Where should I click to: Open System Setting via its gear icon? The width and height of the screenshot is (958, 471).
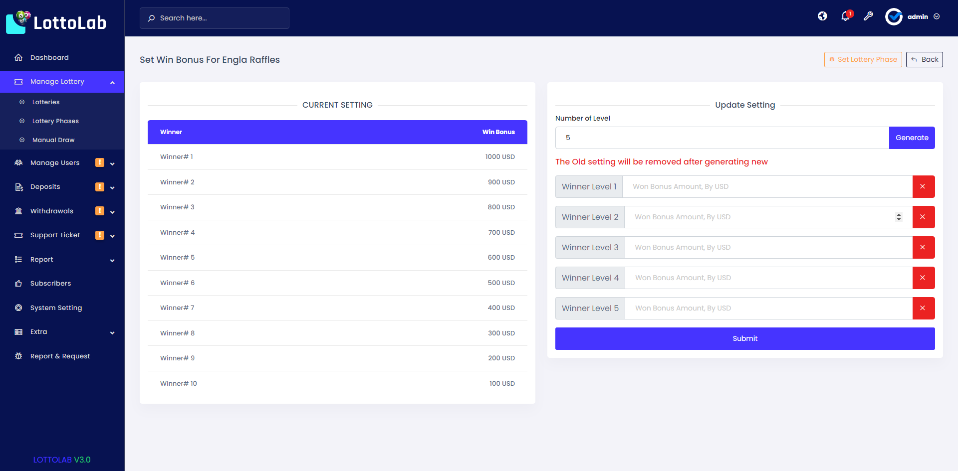point(18,308)
